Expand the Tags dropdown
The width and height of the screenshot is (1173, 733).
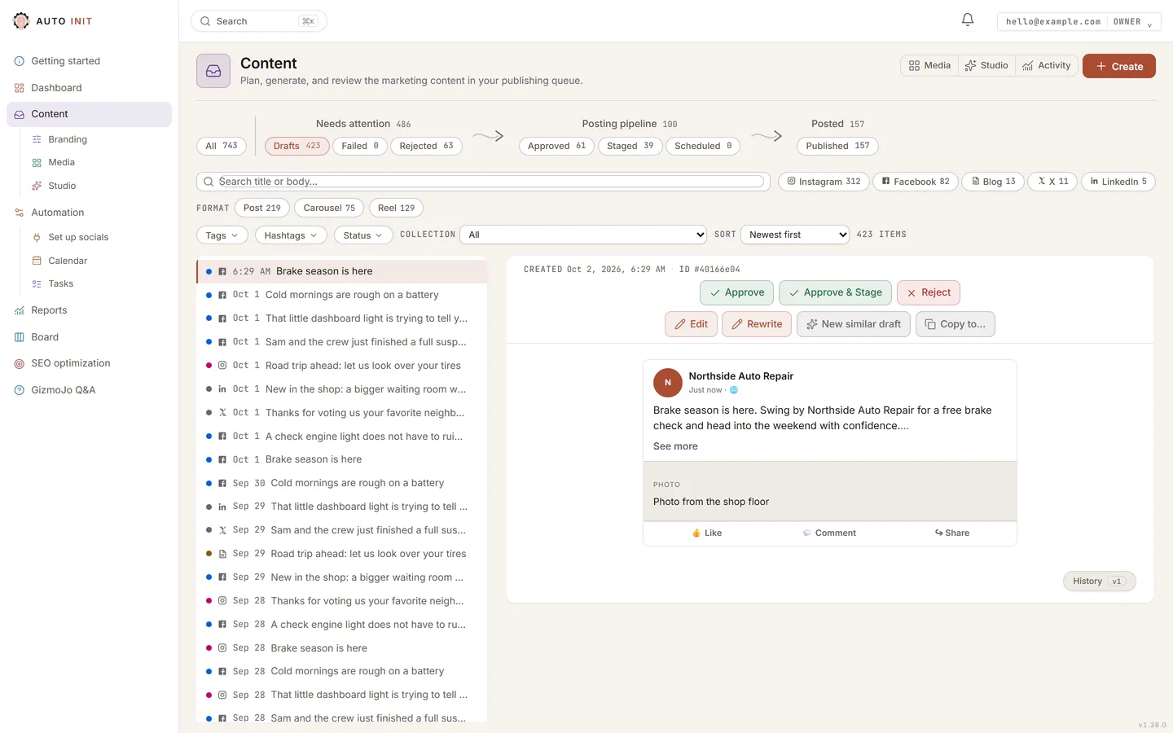(x=222, y=235)
